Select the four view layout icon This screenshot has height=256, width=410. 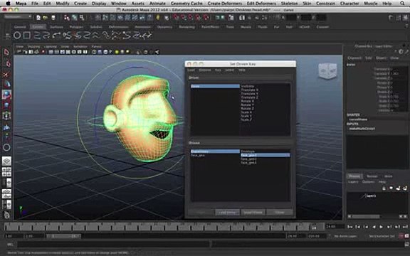pos(6,172)
